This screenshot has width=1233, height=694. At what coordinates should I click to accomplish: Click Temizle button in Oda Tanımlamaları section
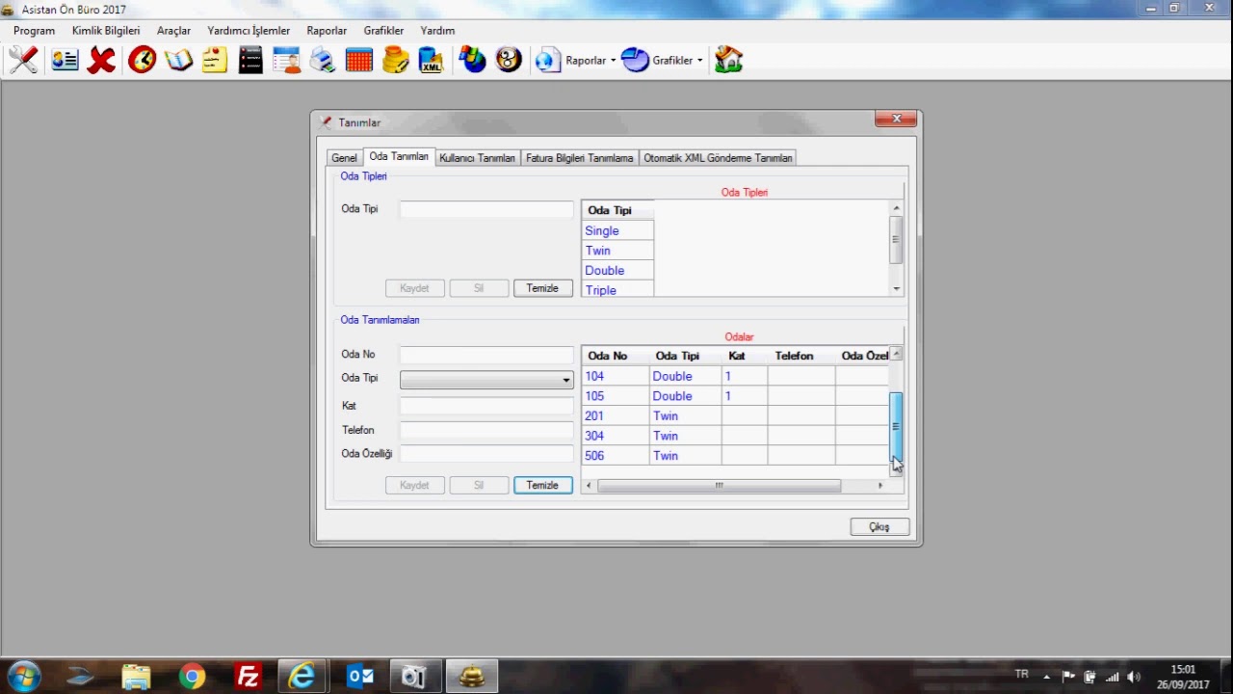542,485
